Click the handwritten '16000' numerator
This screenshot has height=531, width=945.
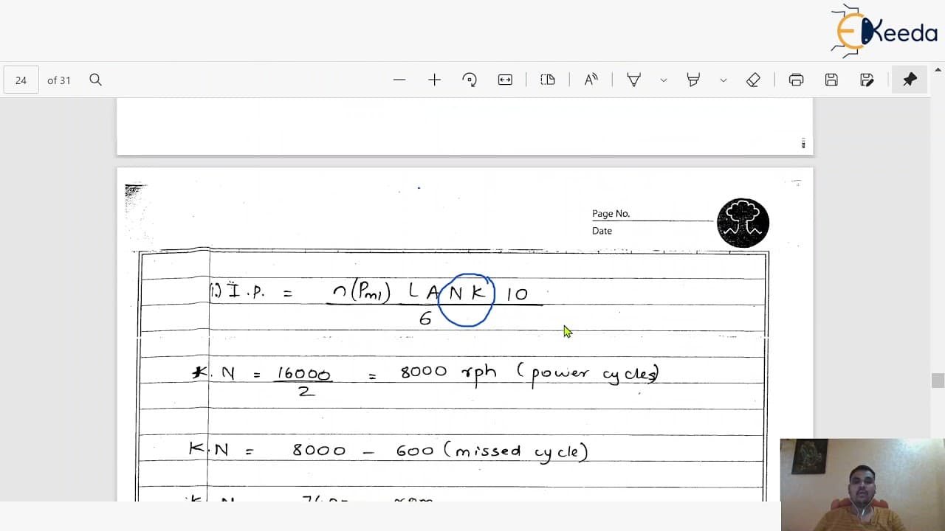(303, 374)
